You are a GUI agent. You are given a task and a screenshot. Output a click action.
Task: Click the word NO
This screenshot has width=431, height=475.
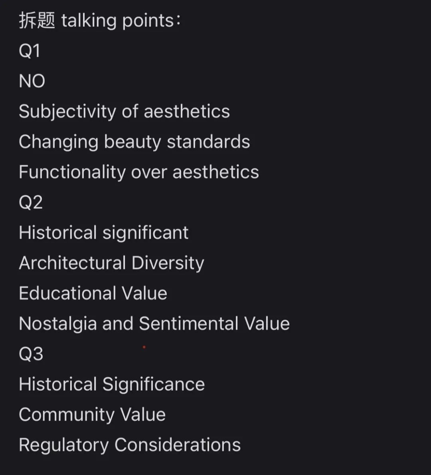[x=32, y=81]
